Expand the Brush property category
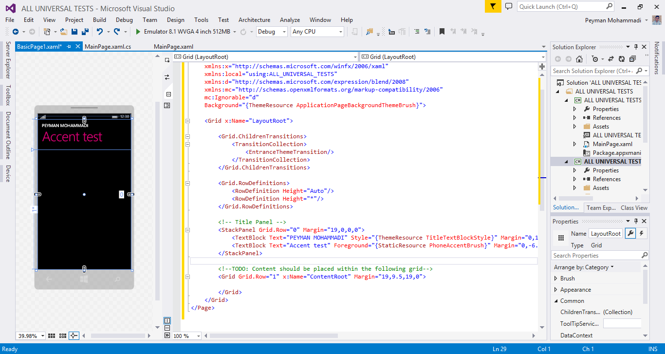665x354 pixels. pyautogui.click(x=556, y=279)
